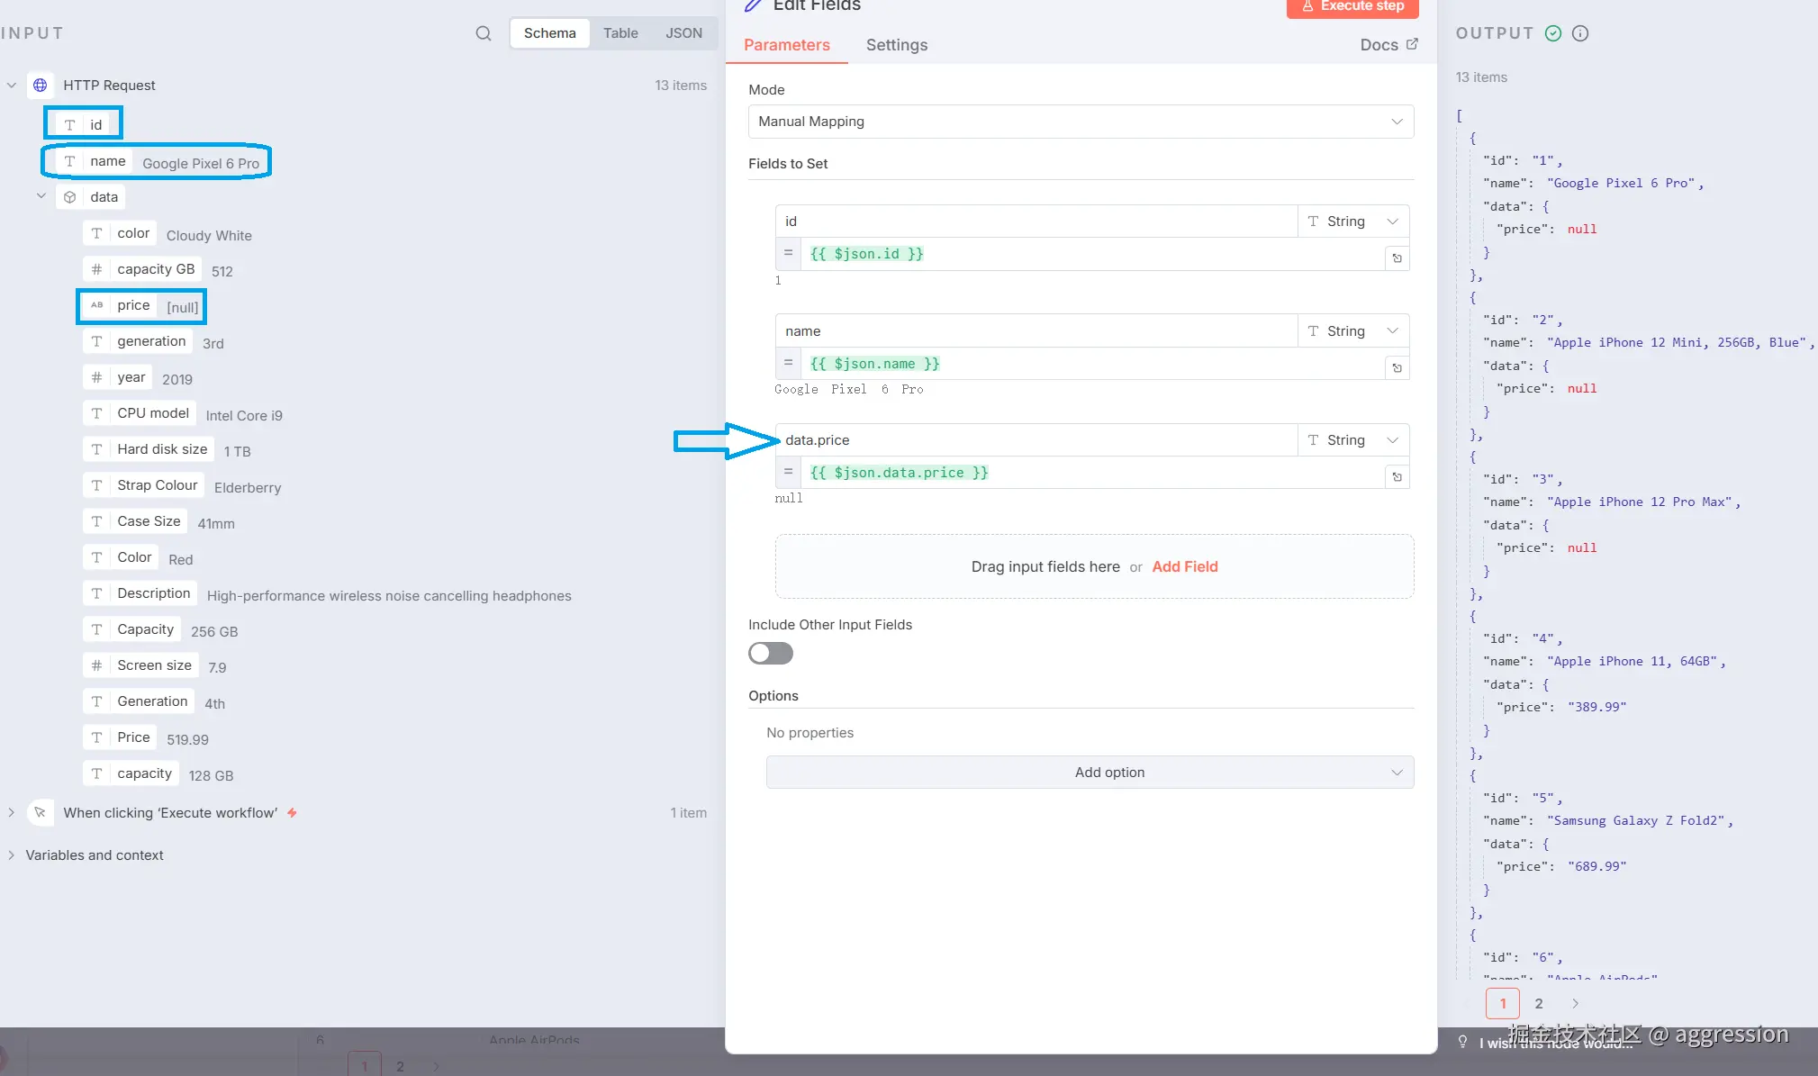
Task: Click the HTTP Request globe icon
Action: click(41, 85)
